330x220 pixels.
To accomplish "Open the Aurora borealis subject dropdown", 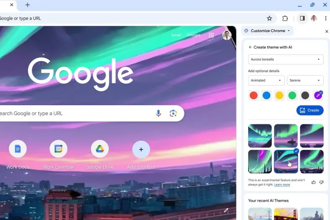I will (x=285, y=59).
